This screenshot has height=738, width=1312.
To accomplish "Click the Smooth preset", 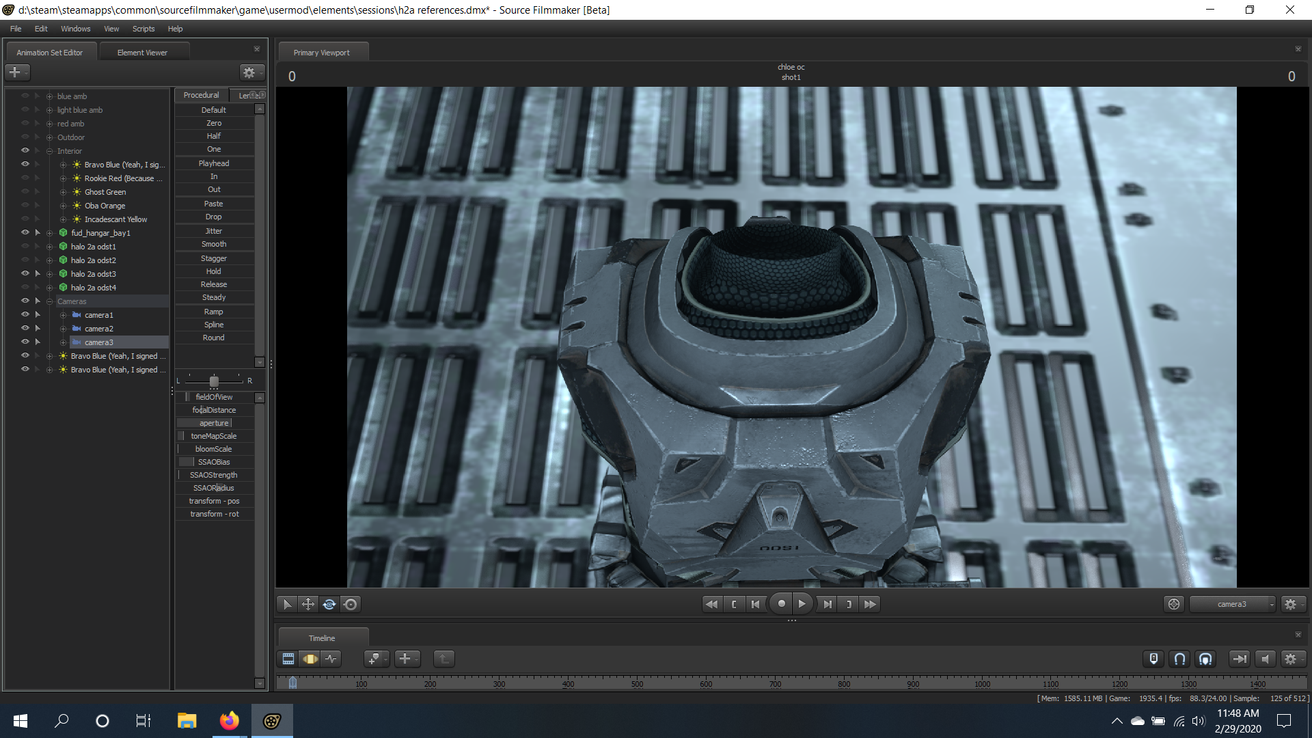I will [x=214, y=244].
